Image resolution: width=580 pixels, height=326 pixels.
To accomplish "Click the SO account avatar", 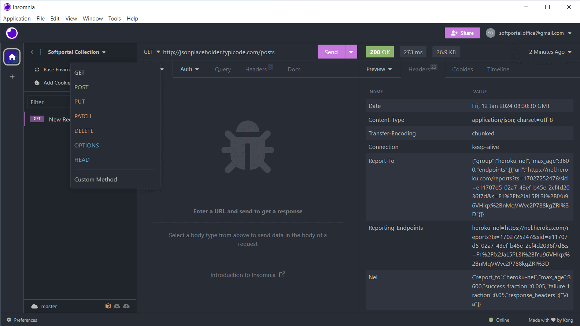I will [x=491, y=33].
